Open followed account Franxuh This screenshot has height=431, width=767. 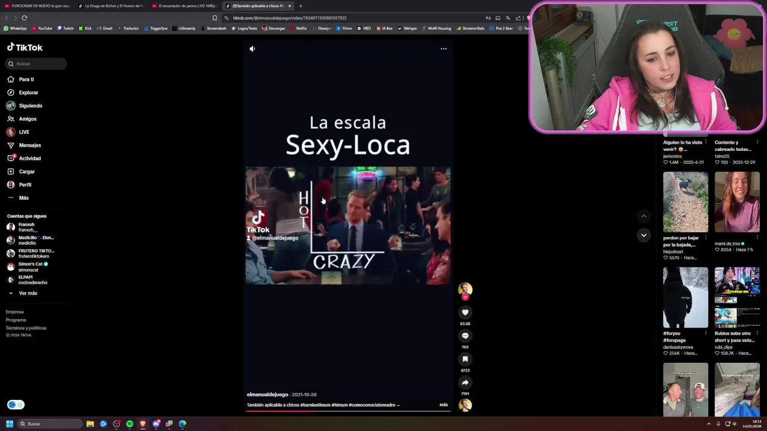click(28, 227)
